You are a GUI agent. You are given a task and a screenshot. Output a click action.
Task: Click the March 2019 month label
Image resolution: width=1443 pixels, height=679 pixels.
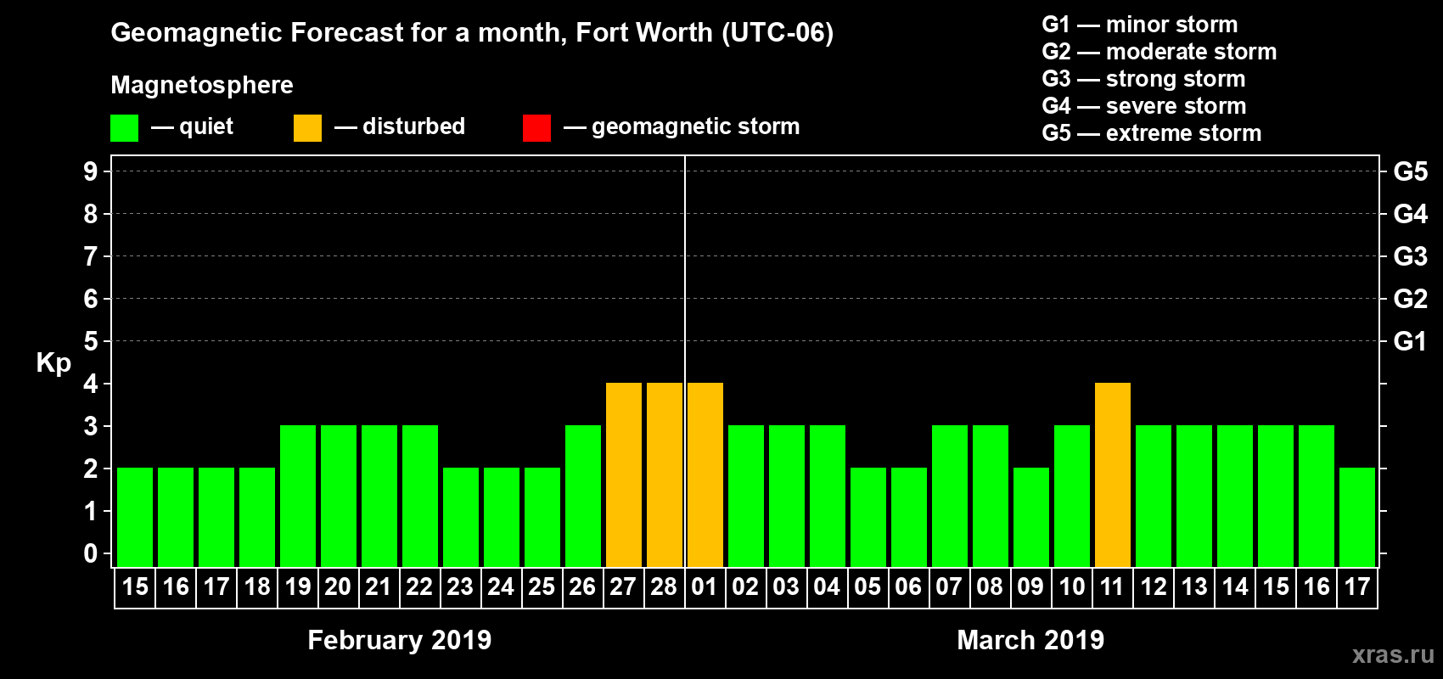(1030, 640)
